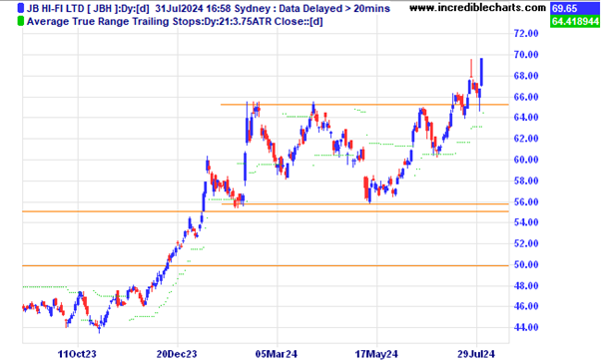Click the 44.00 price axis label
Screen dimensions: 601x364
(526, 327)
